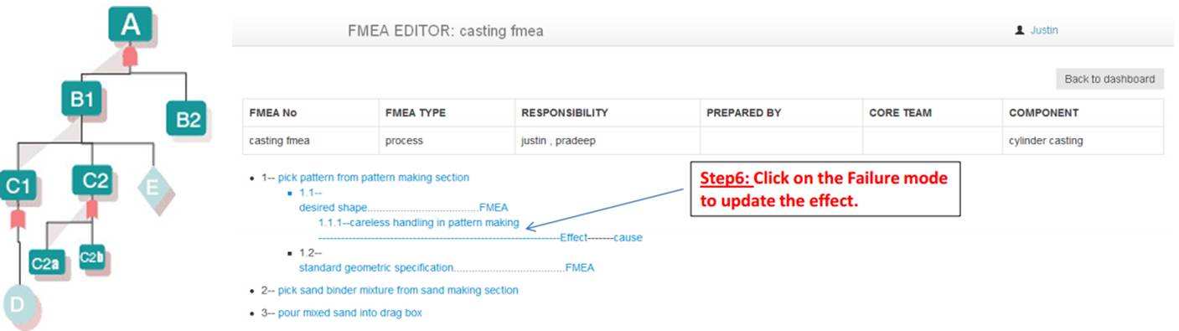Screen dimensions: 1179x331
Task: Click the A root node in tree
Action: click(x=130, y=24)
